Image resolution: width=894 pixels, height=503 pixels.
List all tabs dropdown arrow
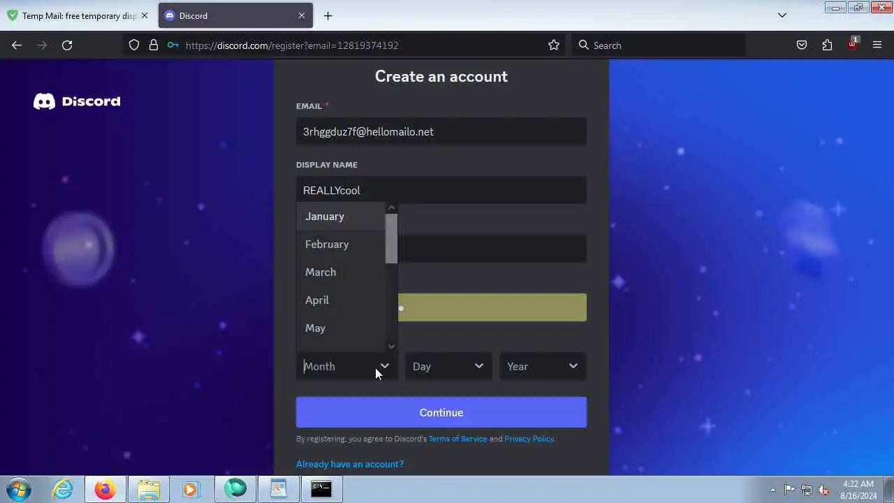pyautogui.click(x=782, y=15)
